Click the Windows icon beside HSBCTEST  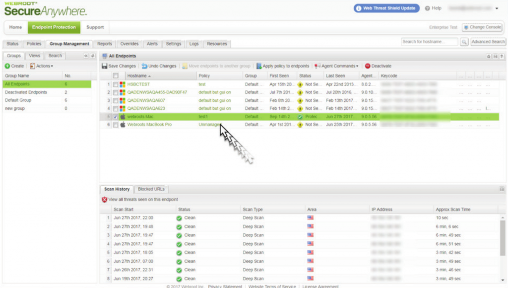(123, 84)
